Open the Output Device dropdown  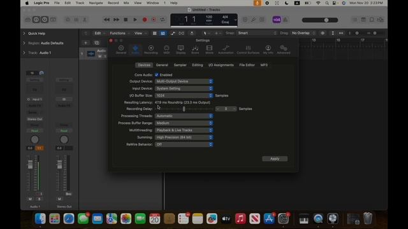point(184,81)
